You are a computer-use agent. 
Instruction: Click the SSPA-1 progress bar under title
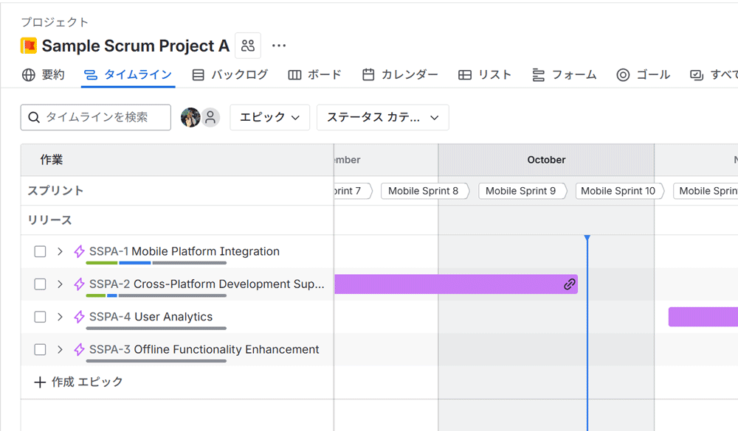pos(156,263)
